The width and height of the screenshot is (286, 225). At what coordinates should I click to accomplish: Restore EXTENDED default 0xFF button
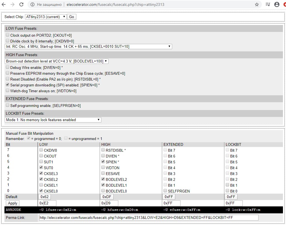[169, 197]
